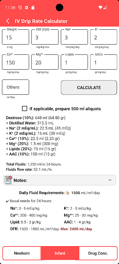This screenshot has width=119, height=264.
Task: Edit the Lipids input field
Action: click(74, 62)
